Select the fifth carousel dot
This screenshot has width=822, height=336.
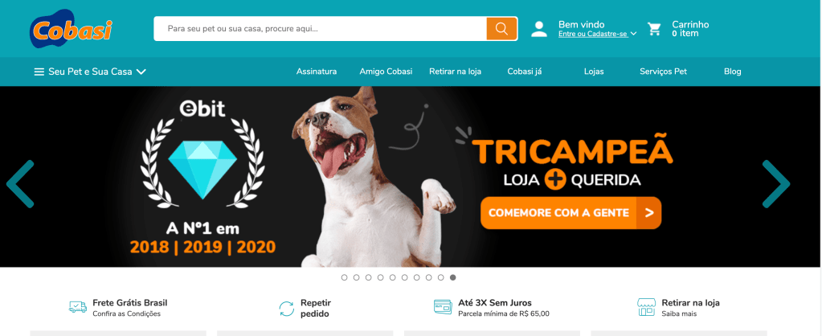[x=393, y=277]
